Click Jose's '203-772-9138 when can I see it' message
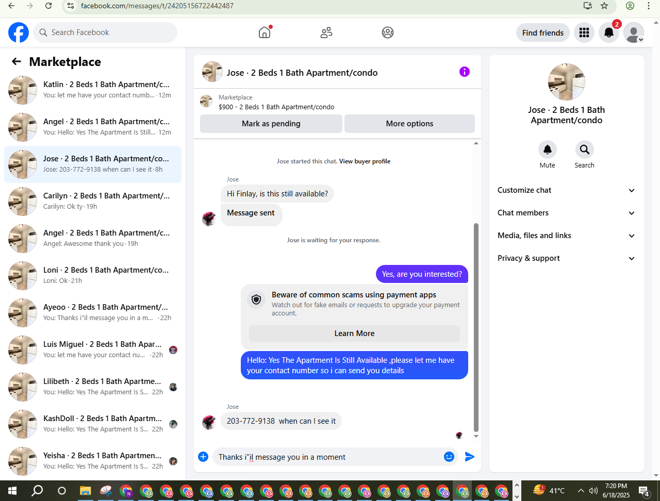660x501 pixels. point(282,421)
